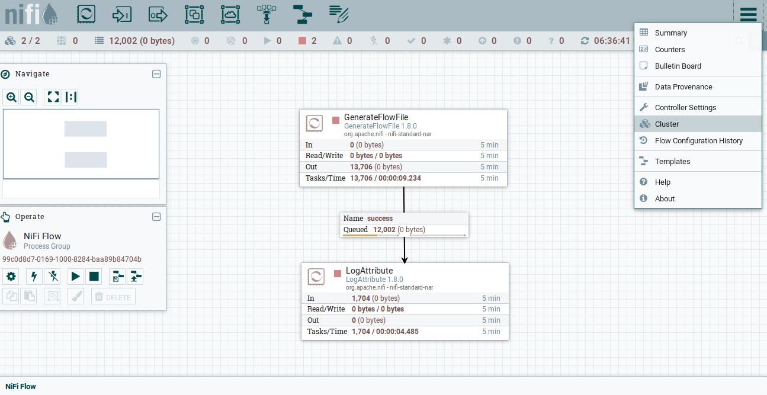
Task: Click the process group ID text
Action: coord(72,259)
